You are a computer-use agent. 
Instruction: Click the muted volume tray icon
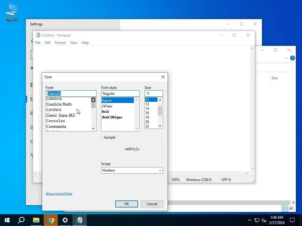click(x=264, y=220)
